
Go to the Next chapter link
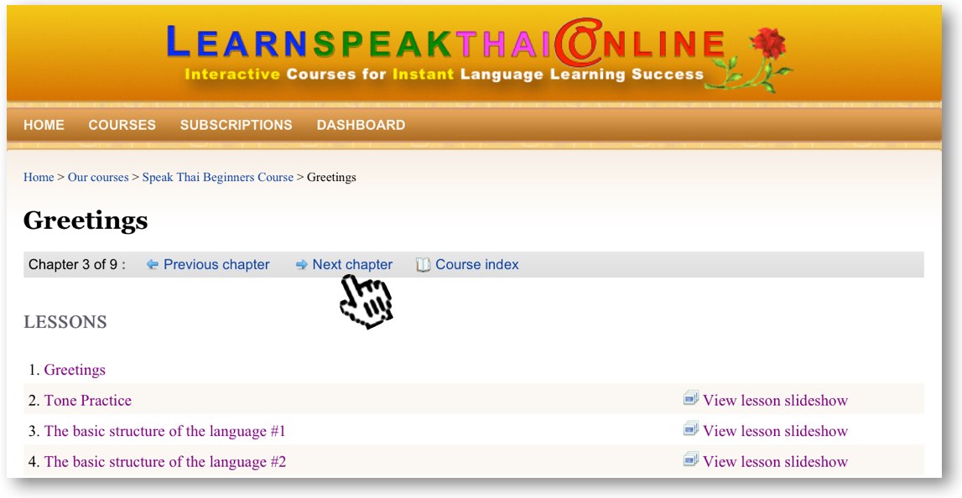352,265
